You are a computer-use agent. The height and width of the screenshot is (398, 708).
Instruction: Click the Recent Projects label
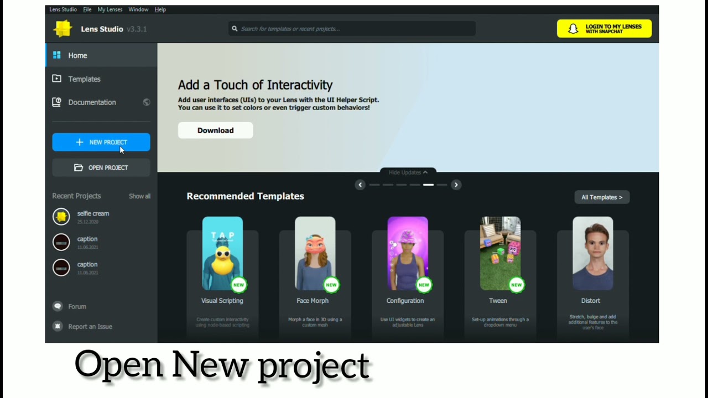[76, 196]
